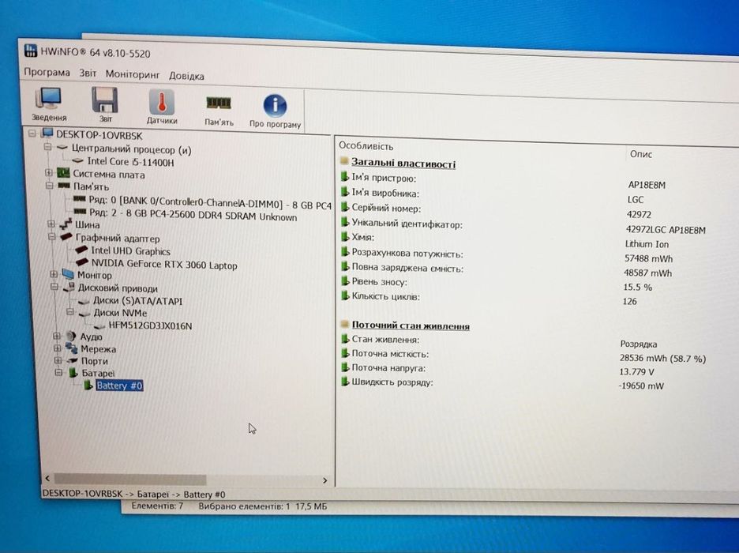Collapse the Пам'ять tree node
The image size is (739, 553).
[49, 186]
